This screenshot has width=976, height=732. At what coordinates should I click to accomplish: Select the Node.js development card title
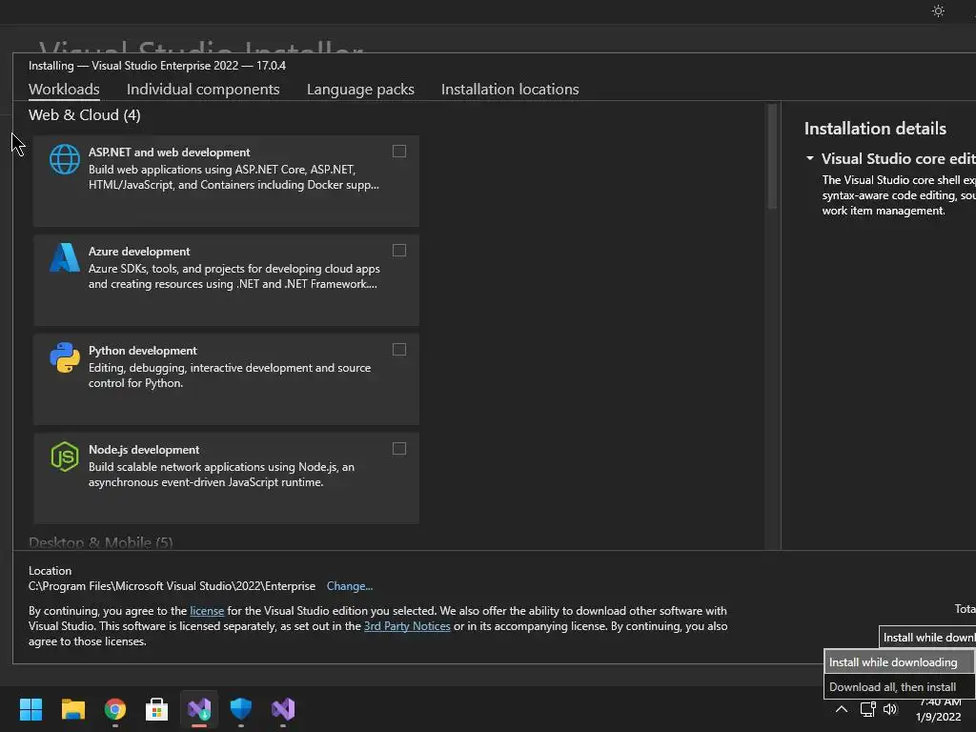(144, 450)
